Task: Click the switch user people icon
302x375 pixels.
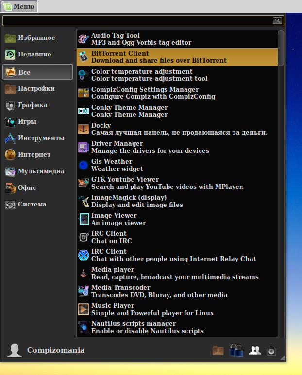Action: click(254, 351)
